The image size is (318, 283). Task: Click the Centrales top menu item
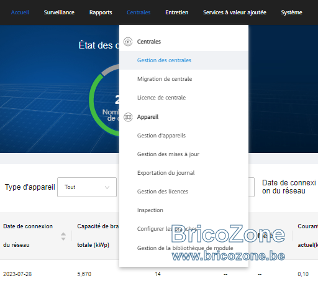click(x=139, y=12)
